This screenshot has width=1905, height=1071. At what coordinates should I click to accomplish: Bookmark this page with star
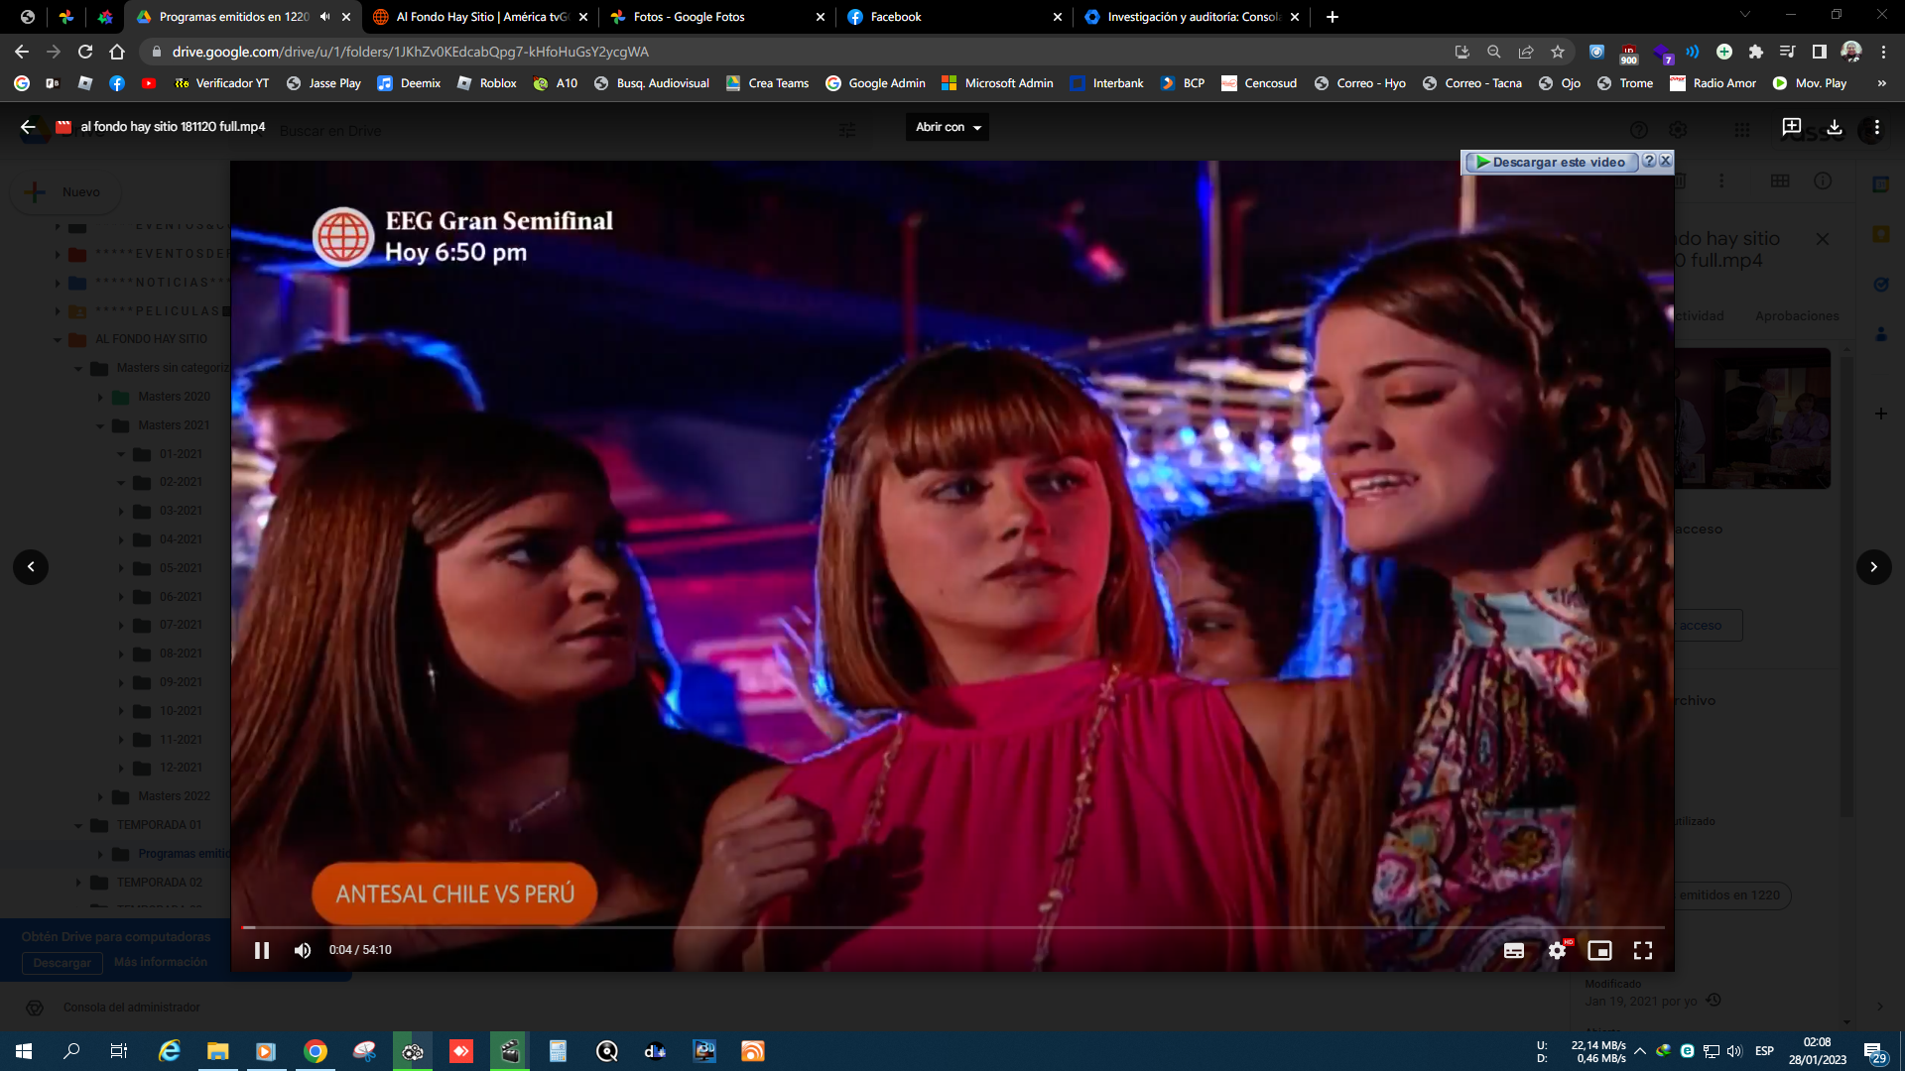pos(1558,52)
